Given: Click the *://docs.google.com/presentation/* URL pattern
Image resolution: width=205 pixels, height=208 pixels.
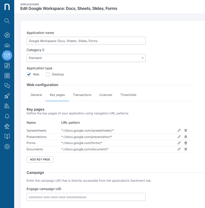Looking at the screenshot, I should click(87, 137).
